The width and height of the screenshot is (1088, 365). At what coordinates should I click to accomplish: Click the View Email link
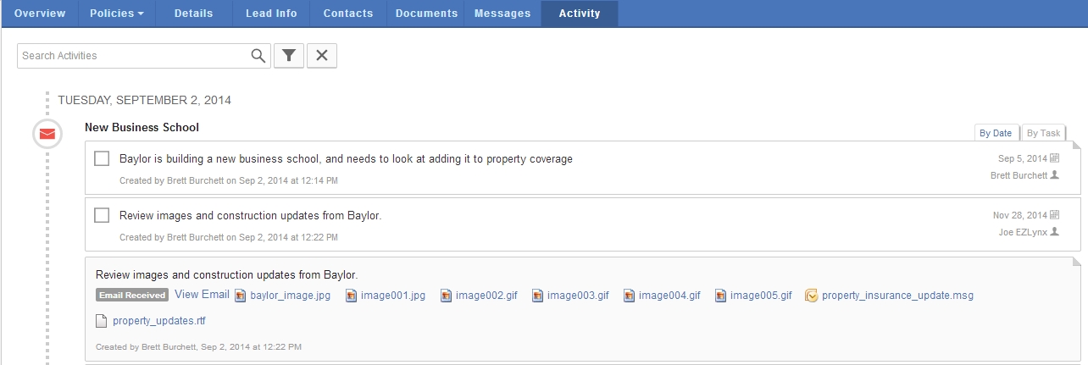point(202,295)
